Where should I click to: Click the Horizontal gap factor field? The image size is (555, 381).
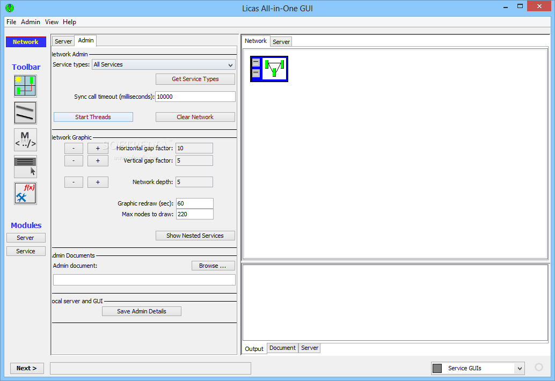click(x=194, y=148)
